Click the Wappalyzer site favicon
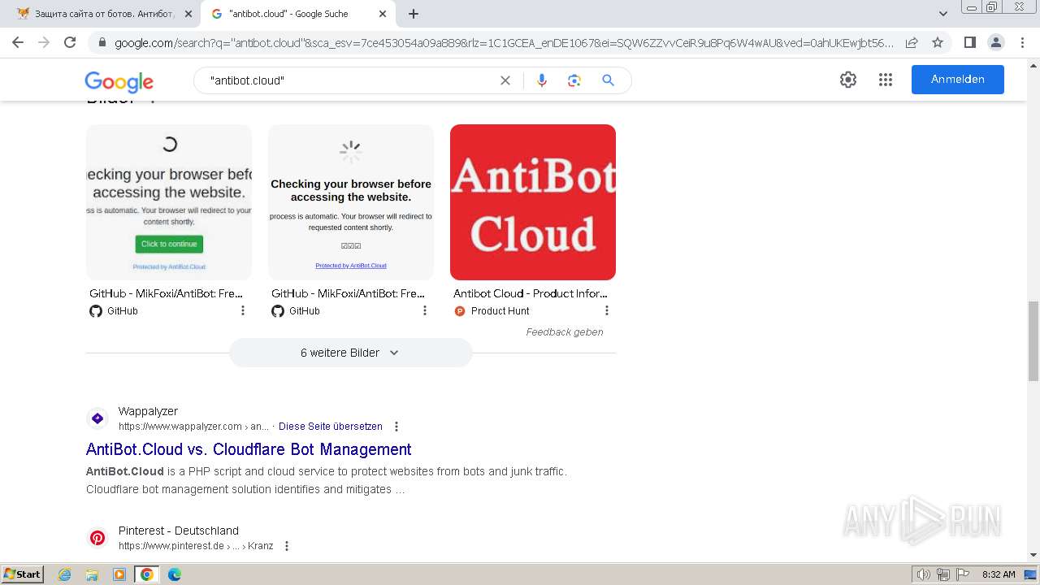The height and width of the screenshot is (585, 1040). 97,418
